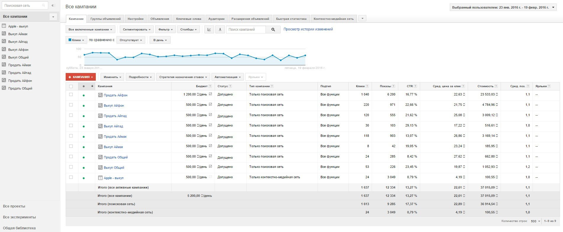Click the Поиск кампаний search field
The height and width of the screenshot is (232, 563).
[246, 30]
